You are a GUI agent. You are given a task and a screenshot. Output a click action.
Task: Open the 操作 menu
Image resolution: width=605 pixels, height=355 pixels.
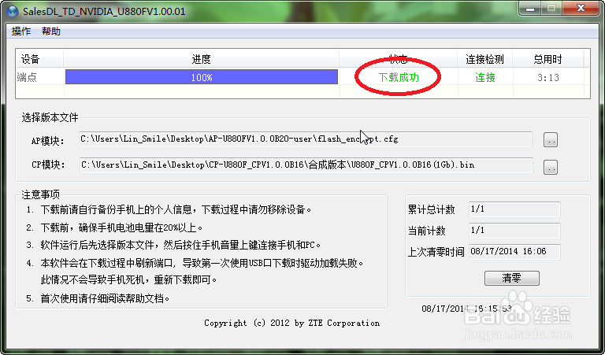point(20,31)
